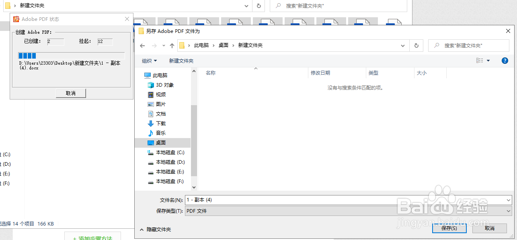This screenshot has height=240, width=517.
Task: Click Adobe PDF progress bar
Action: tap(71, 56)
